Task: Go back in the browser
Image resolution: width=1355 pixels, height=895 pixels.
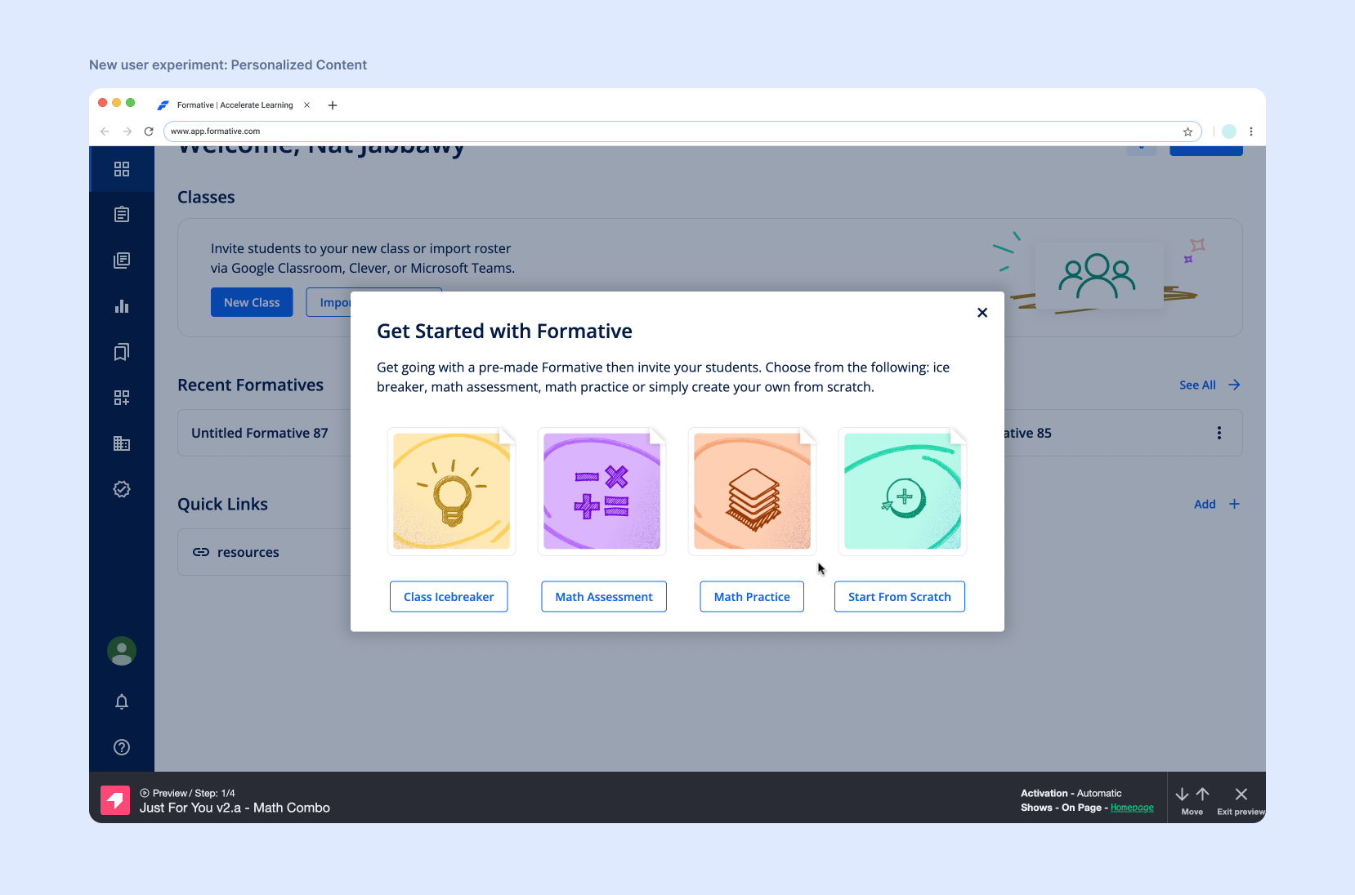Action: 105,131
